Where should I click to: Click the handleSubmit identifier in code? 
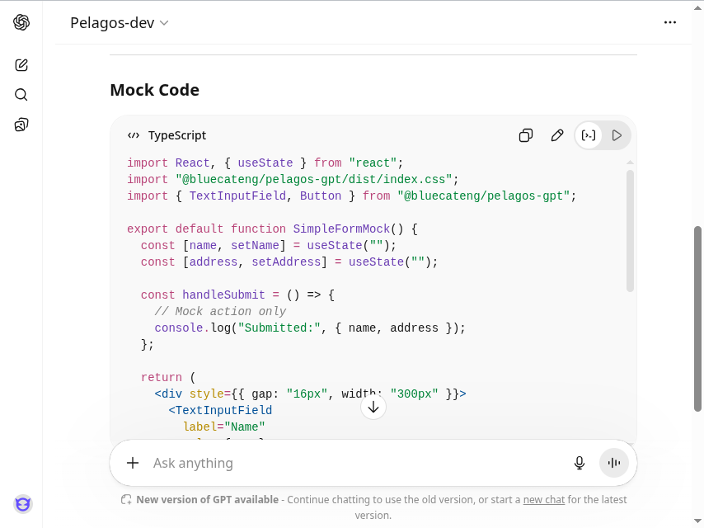(x=223, y=295)
